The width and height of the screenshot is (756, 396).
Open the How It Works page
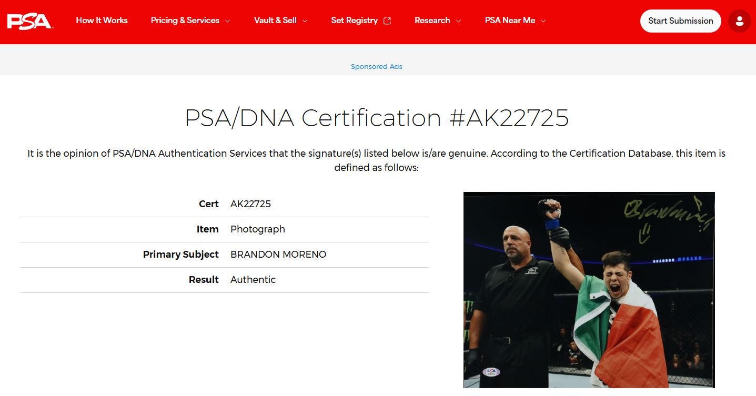[x=102, y=21]
